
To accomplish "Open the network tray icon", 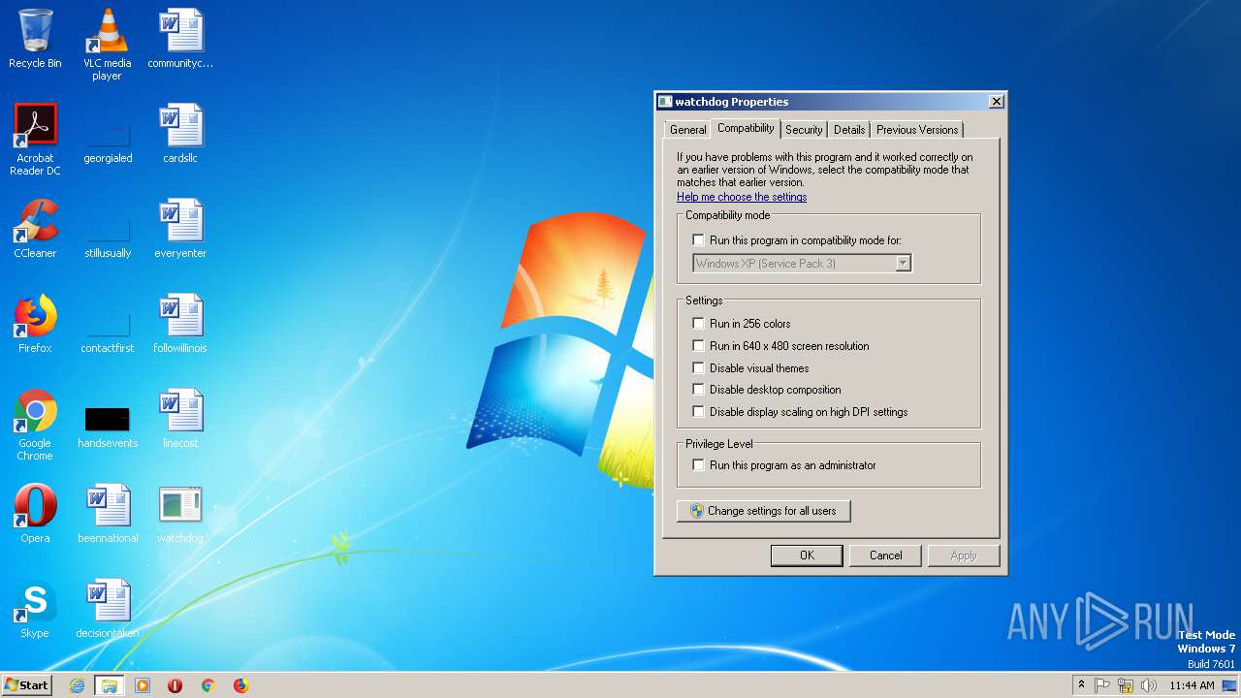I will (1126, 685).
